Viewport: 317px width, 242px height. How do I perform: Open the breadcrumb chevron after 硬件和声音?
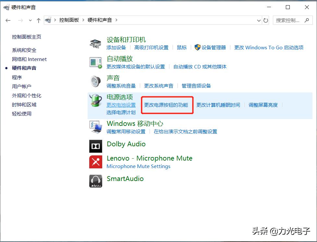point(117,20)
